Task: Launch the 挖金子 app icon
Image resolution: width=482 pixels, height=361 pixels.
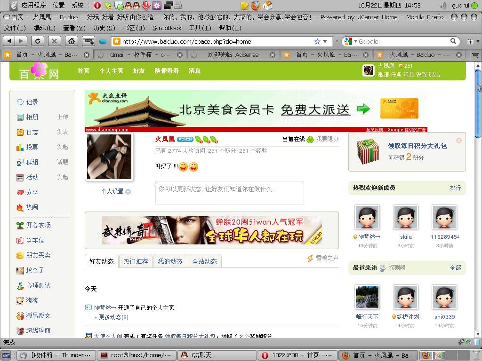Action: tap(20, 270)
